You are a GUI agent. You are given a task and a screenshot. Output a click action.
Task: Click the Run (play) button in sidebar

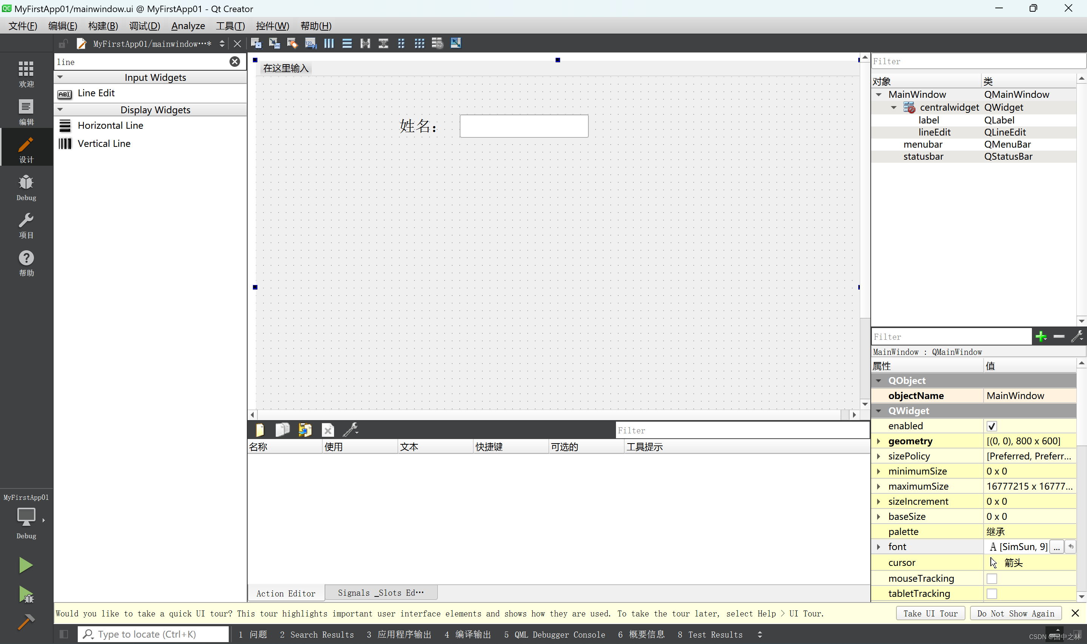point(25,565)
